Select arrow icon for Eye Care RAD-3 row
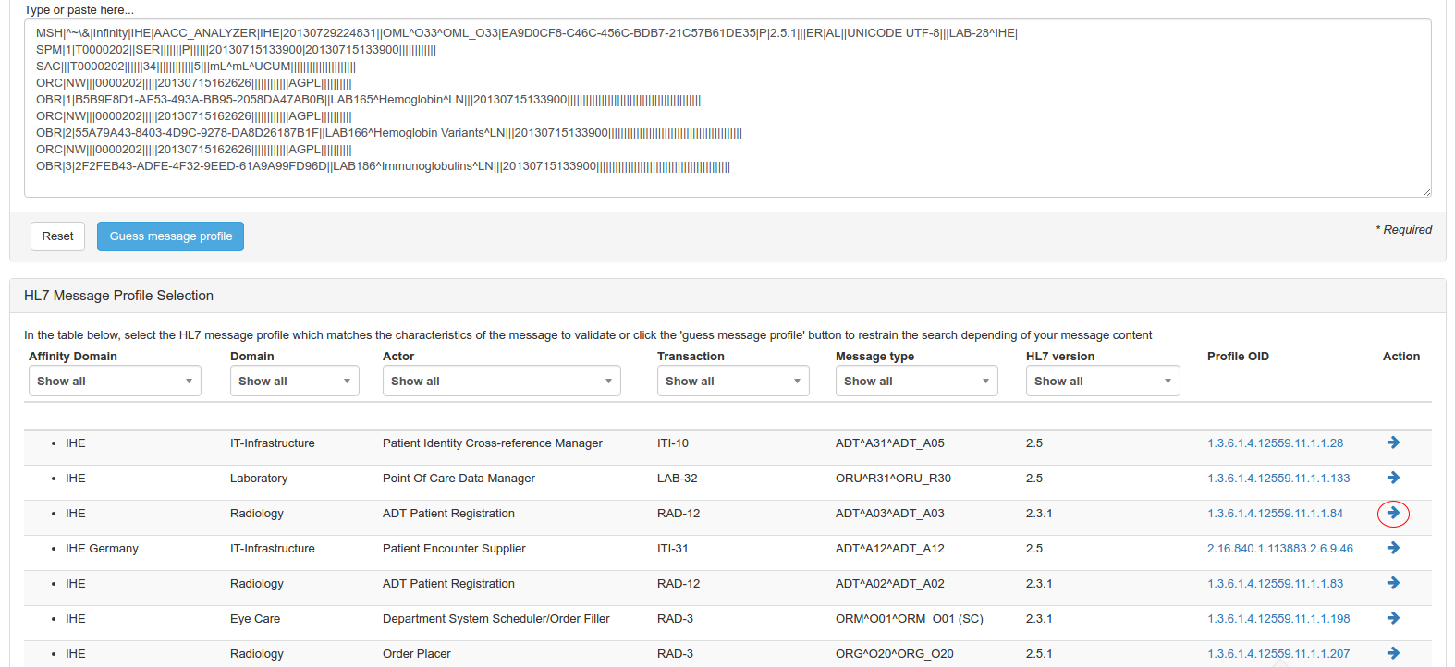 point(1393,619)
